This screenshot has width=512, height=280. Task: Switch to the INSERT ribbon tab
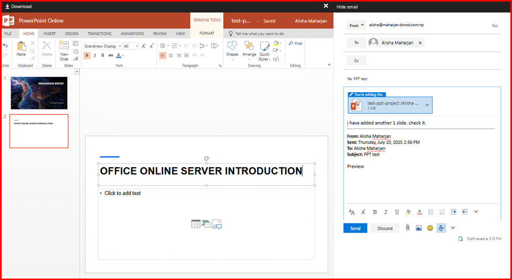click(49, 34)
